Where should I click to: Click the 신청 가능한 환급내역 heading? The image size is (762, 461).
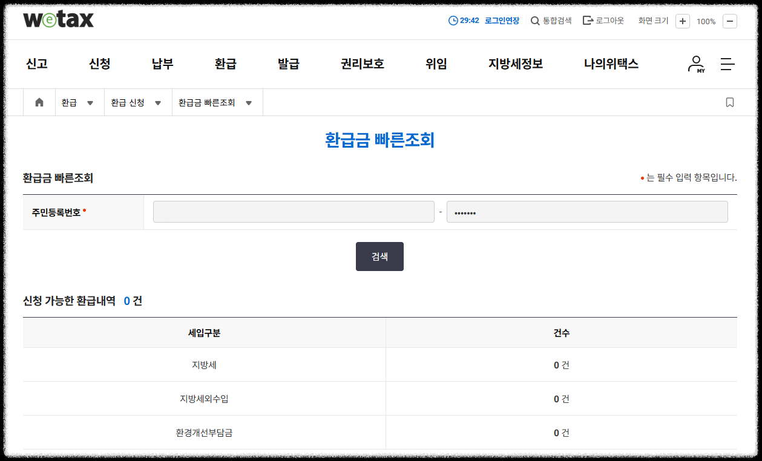coord(69,301)
